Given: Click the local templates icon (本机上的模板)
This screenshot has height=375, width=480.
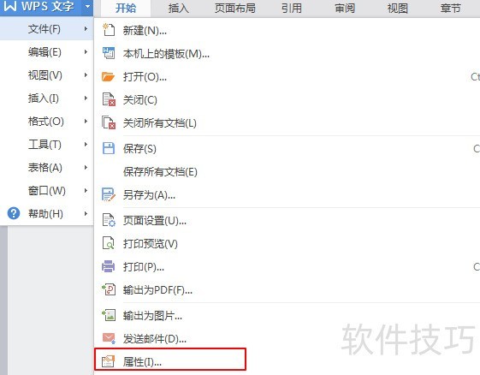Looking at the screenshot, I should (109, 53).
